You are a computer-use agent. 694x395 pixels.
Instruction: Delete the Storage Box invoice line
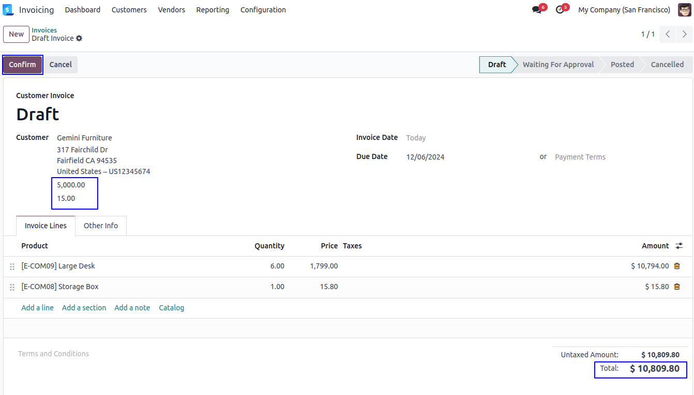677,287
